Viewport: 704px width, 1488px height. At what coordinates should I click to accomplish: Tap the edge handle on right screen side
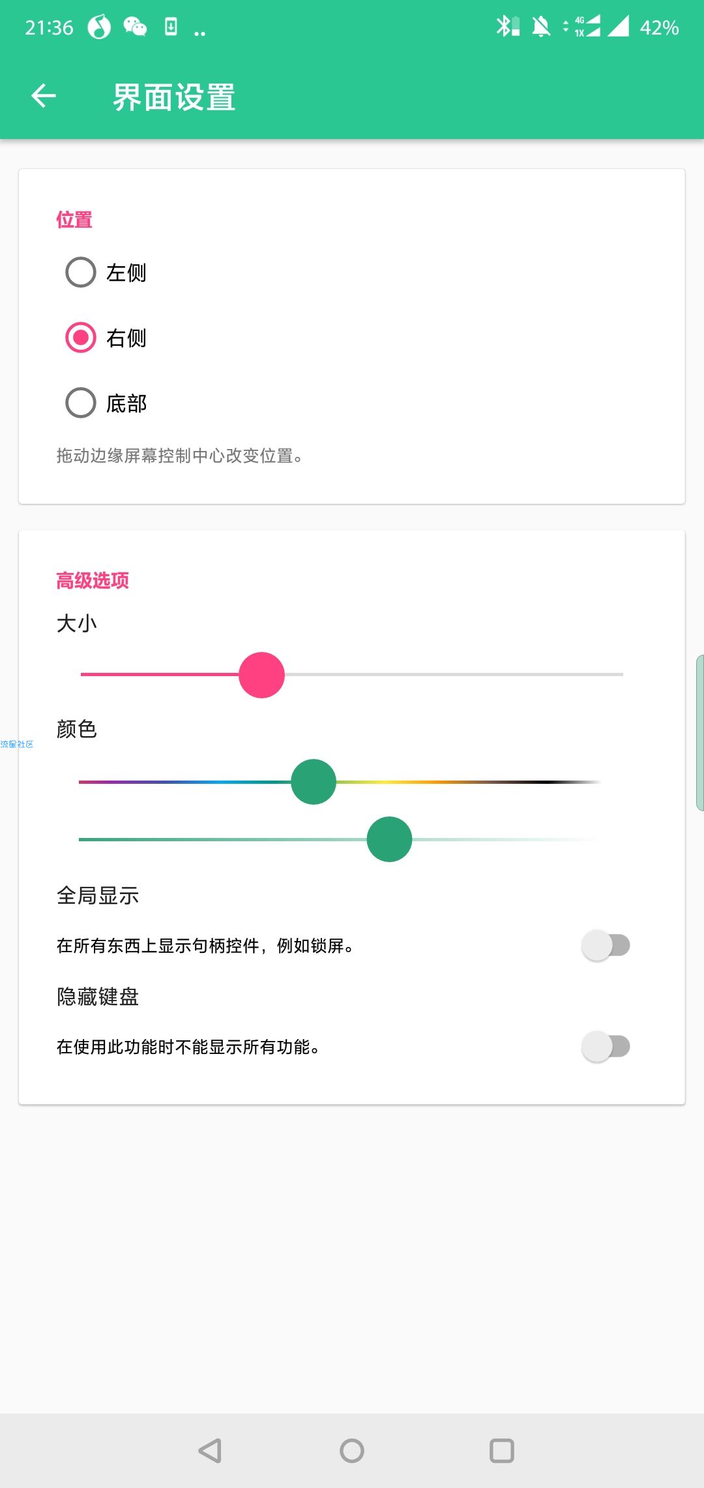[x=700, y=732]
